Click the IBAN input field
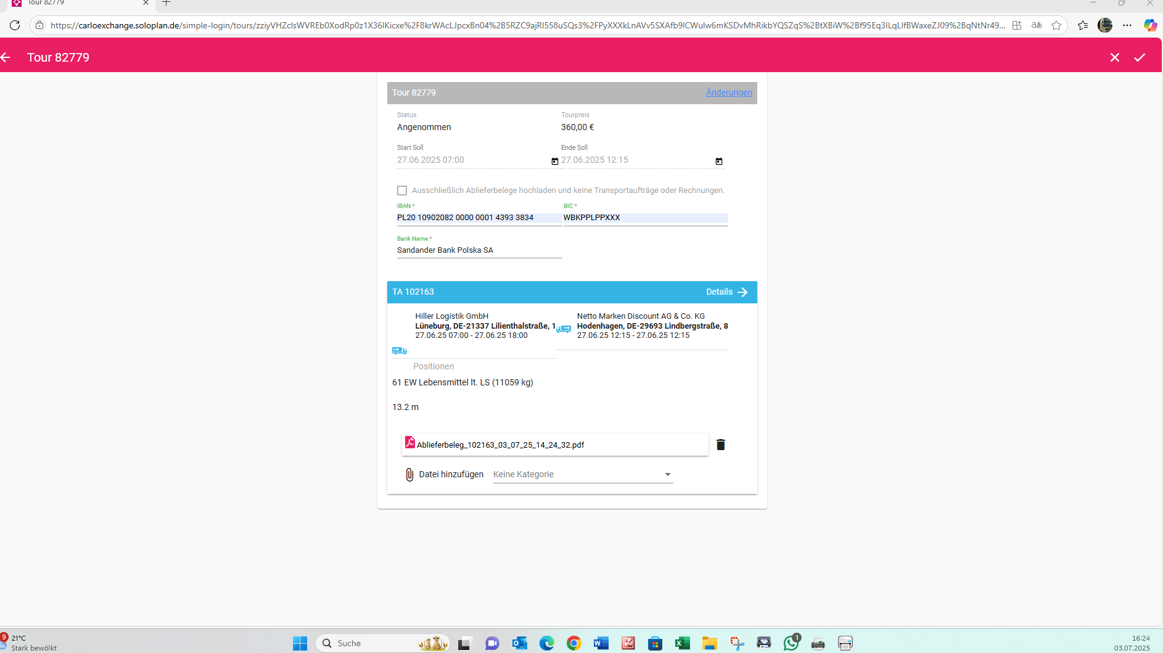This screenshot has width=1163, height=653. [x=479, y=218]
